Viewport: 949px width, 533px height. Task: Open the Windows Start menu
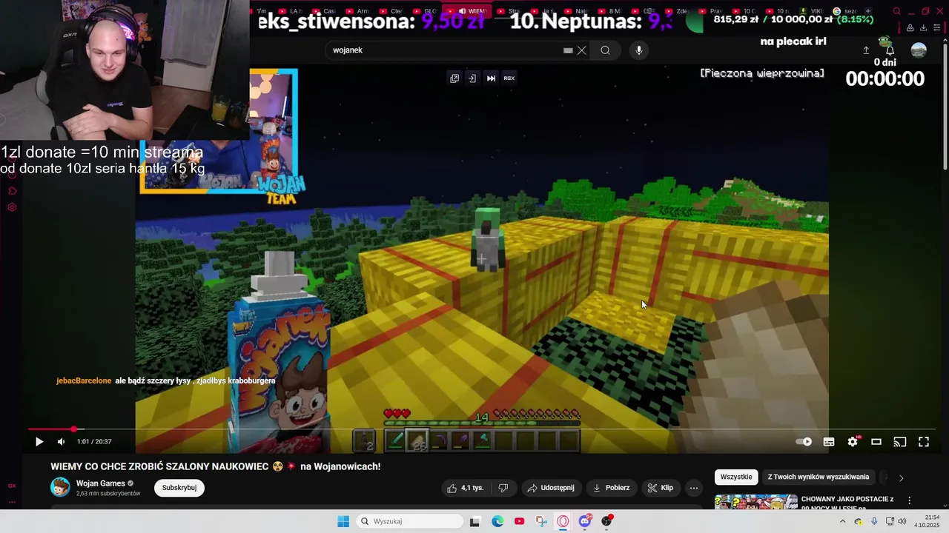click(x=343, y=521)
